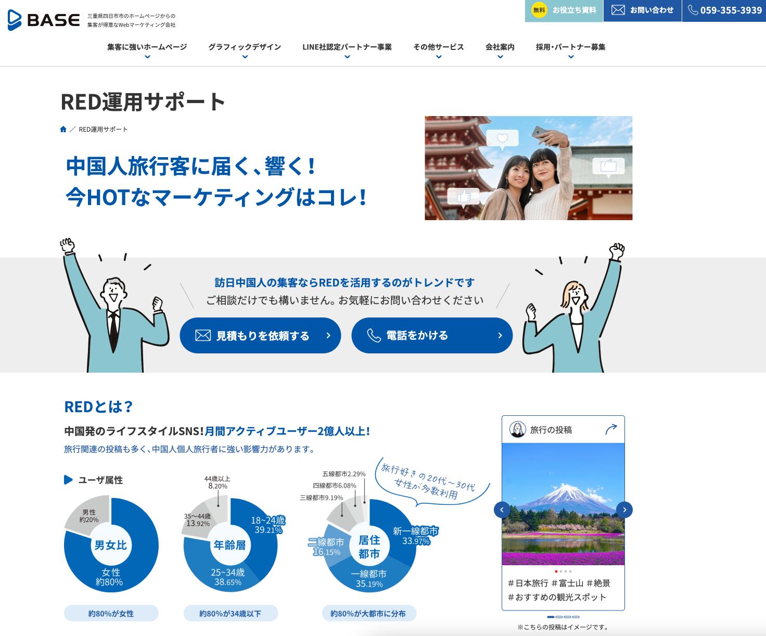The image size is (766, 636).
Task: Open LINE社認定パートナー事業 navigation item
Action: point(347,47)
